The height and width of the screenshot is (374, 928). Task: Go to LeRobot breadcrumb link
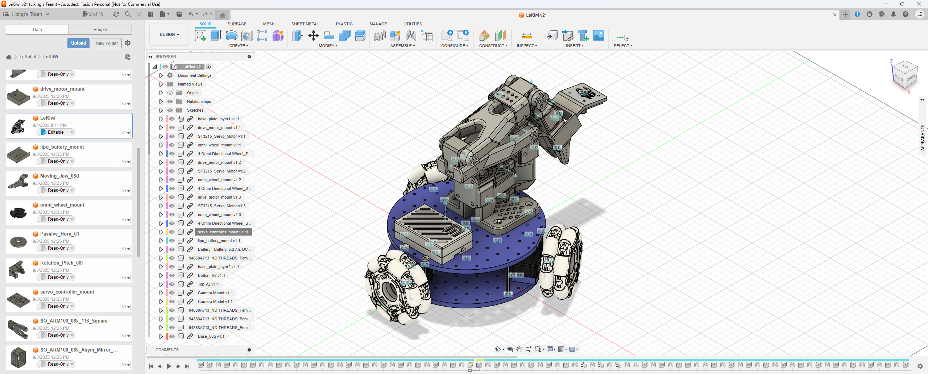coord(28,57)
